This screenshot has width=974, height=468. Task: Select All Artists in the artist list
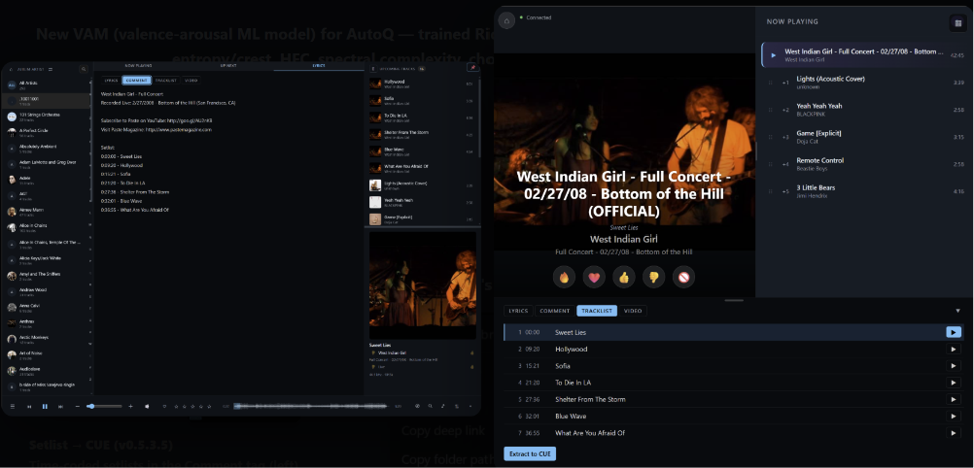pos(47,84)
